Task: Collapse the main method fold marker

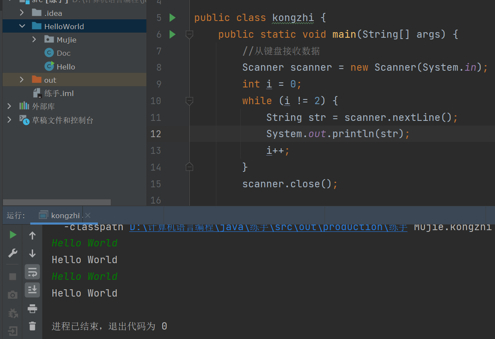Action: [x=189, y=34]
